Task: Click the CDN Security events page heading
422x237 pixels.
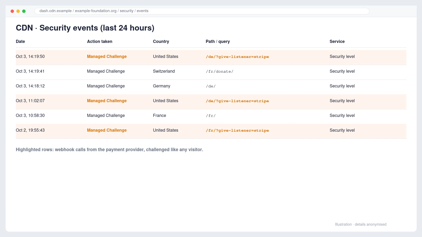Action: 85,28
